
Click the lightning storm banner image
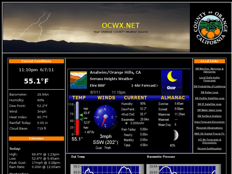click(x=96, y=27)
